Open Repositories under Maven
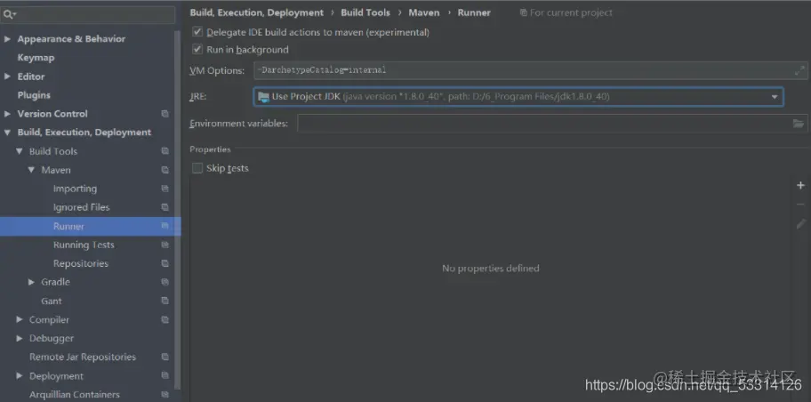The height and width of the screenshot is (402, 811). pyautogui.click(x=81, y=263)
